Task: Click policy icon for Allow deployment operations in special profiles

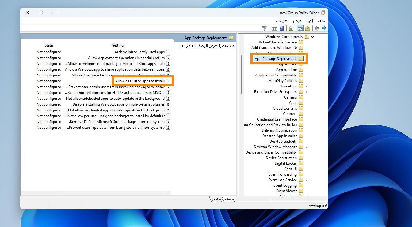Action: 168,58
